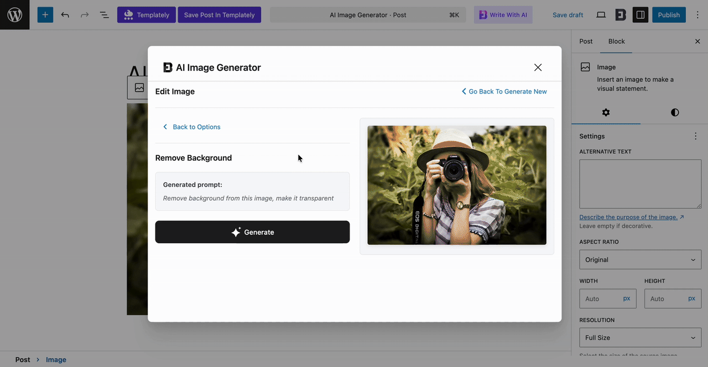Image resolution: width=708 pixels, height=367 pixels.
Task: Click the Width px unit selector
Action: (x=627, y=298)
